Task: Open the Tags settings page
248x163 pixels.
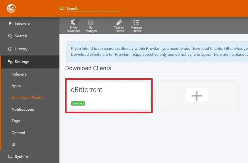Action: pyautogui.click(x=16, y=121)
